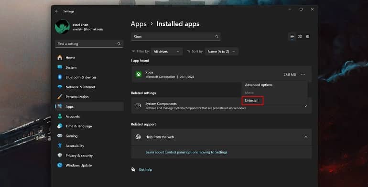Open the asad khan profile avatar
The image size is (368, 187).
click(x=62, y=27)
